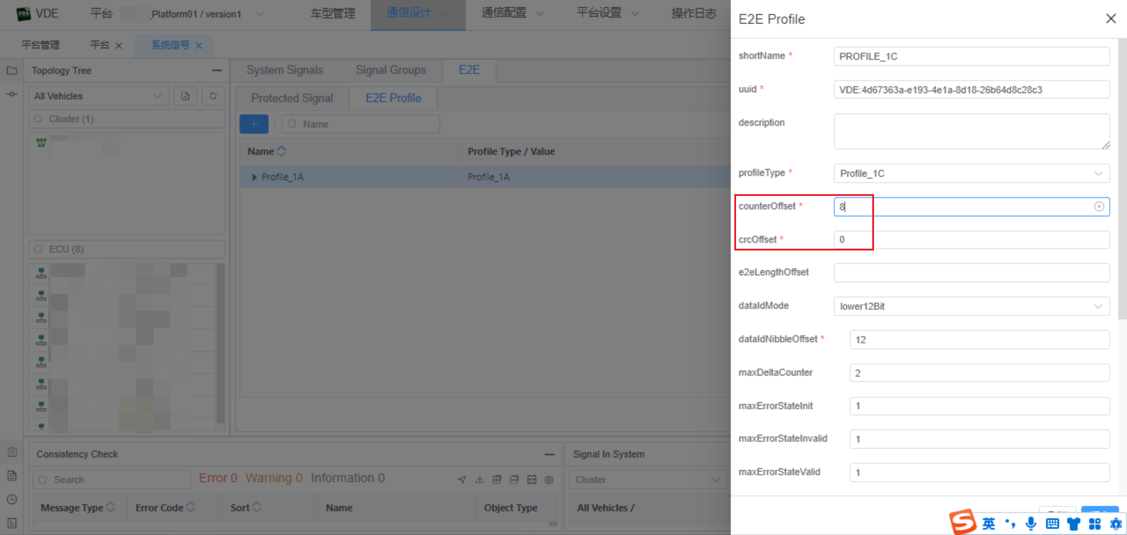Image resolution: width=1127 pixels, height=535 pixels.
Task: Open the 操作日志 menu
Action: click(694, 13)
